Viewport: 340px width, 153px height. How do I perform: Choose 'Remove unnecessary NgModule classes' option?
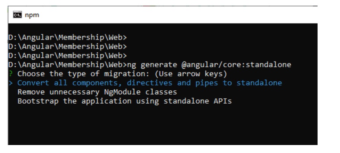tap(97, 92)
